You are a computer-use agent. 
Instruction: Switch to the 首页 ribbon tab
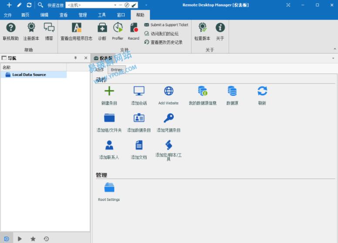25,15
